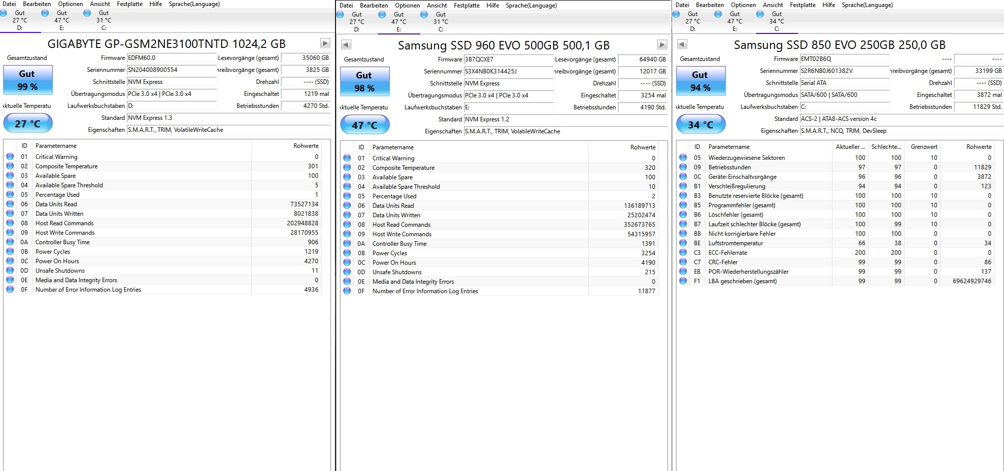Select Host Read Commands row in 960 EVO list
The width and height of the screenshot is (1004, 471).
499,225
